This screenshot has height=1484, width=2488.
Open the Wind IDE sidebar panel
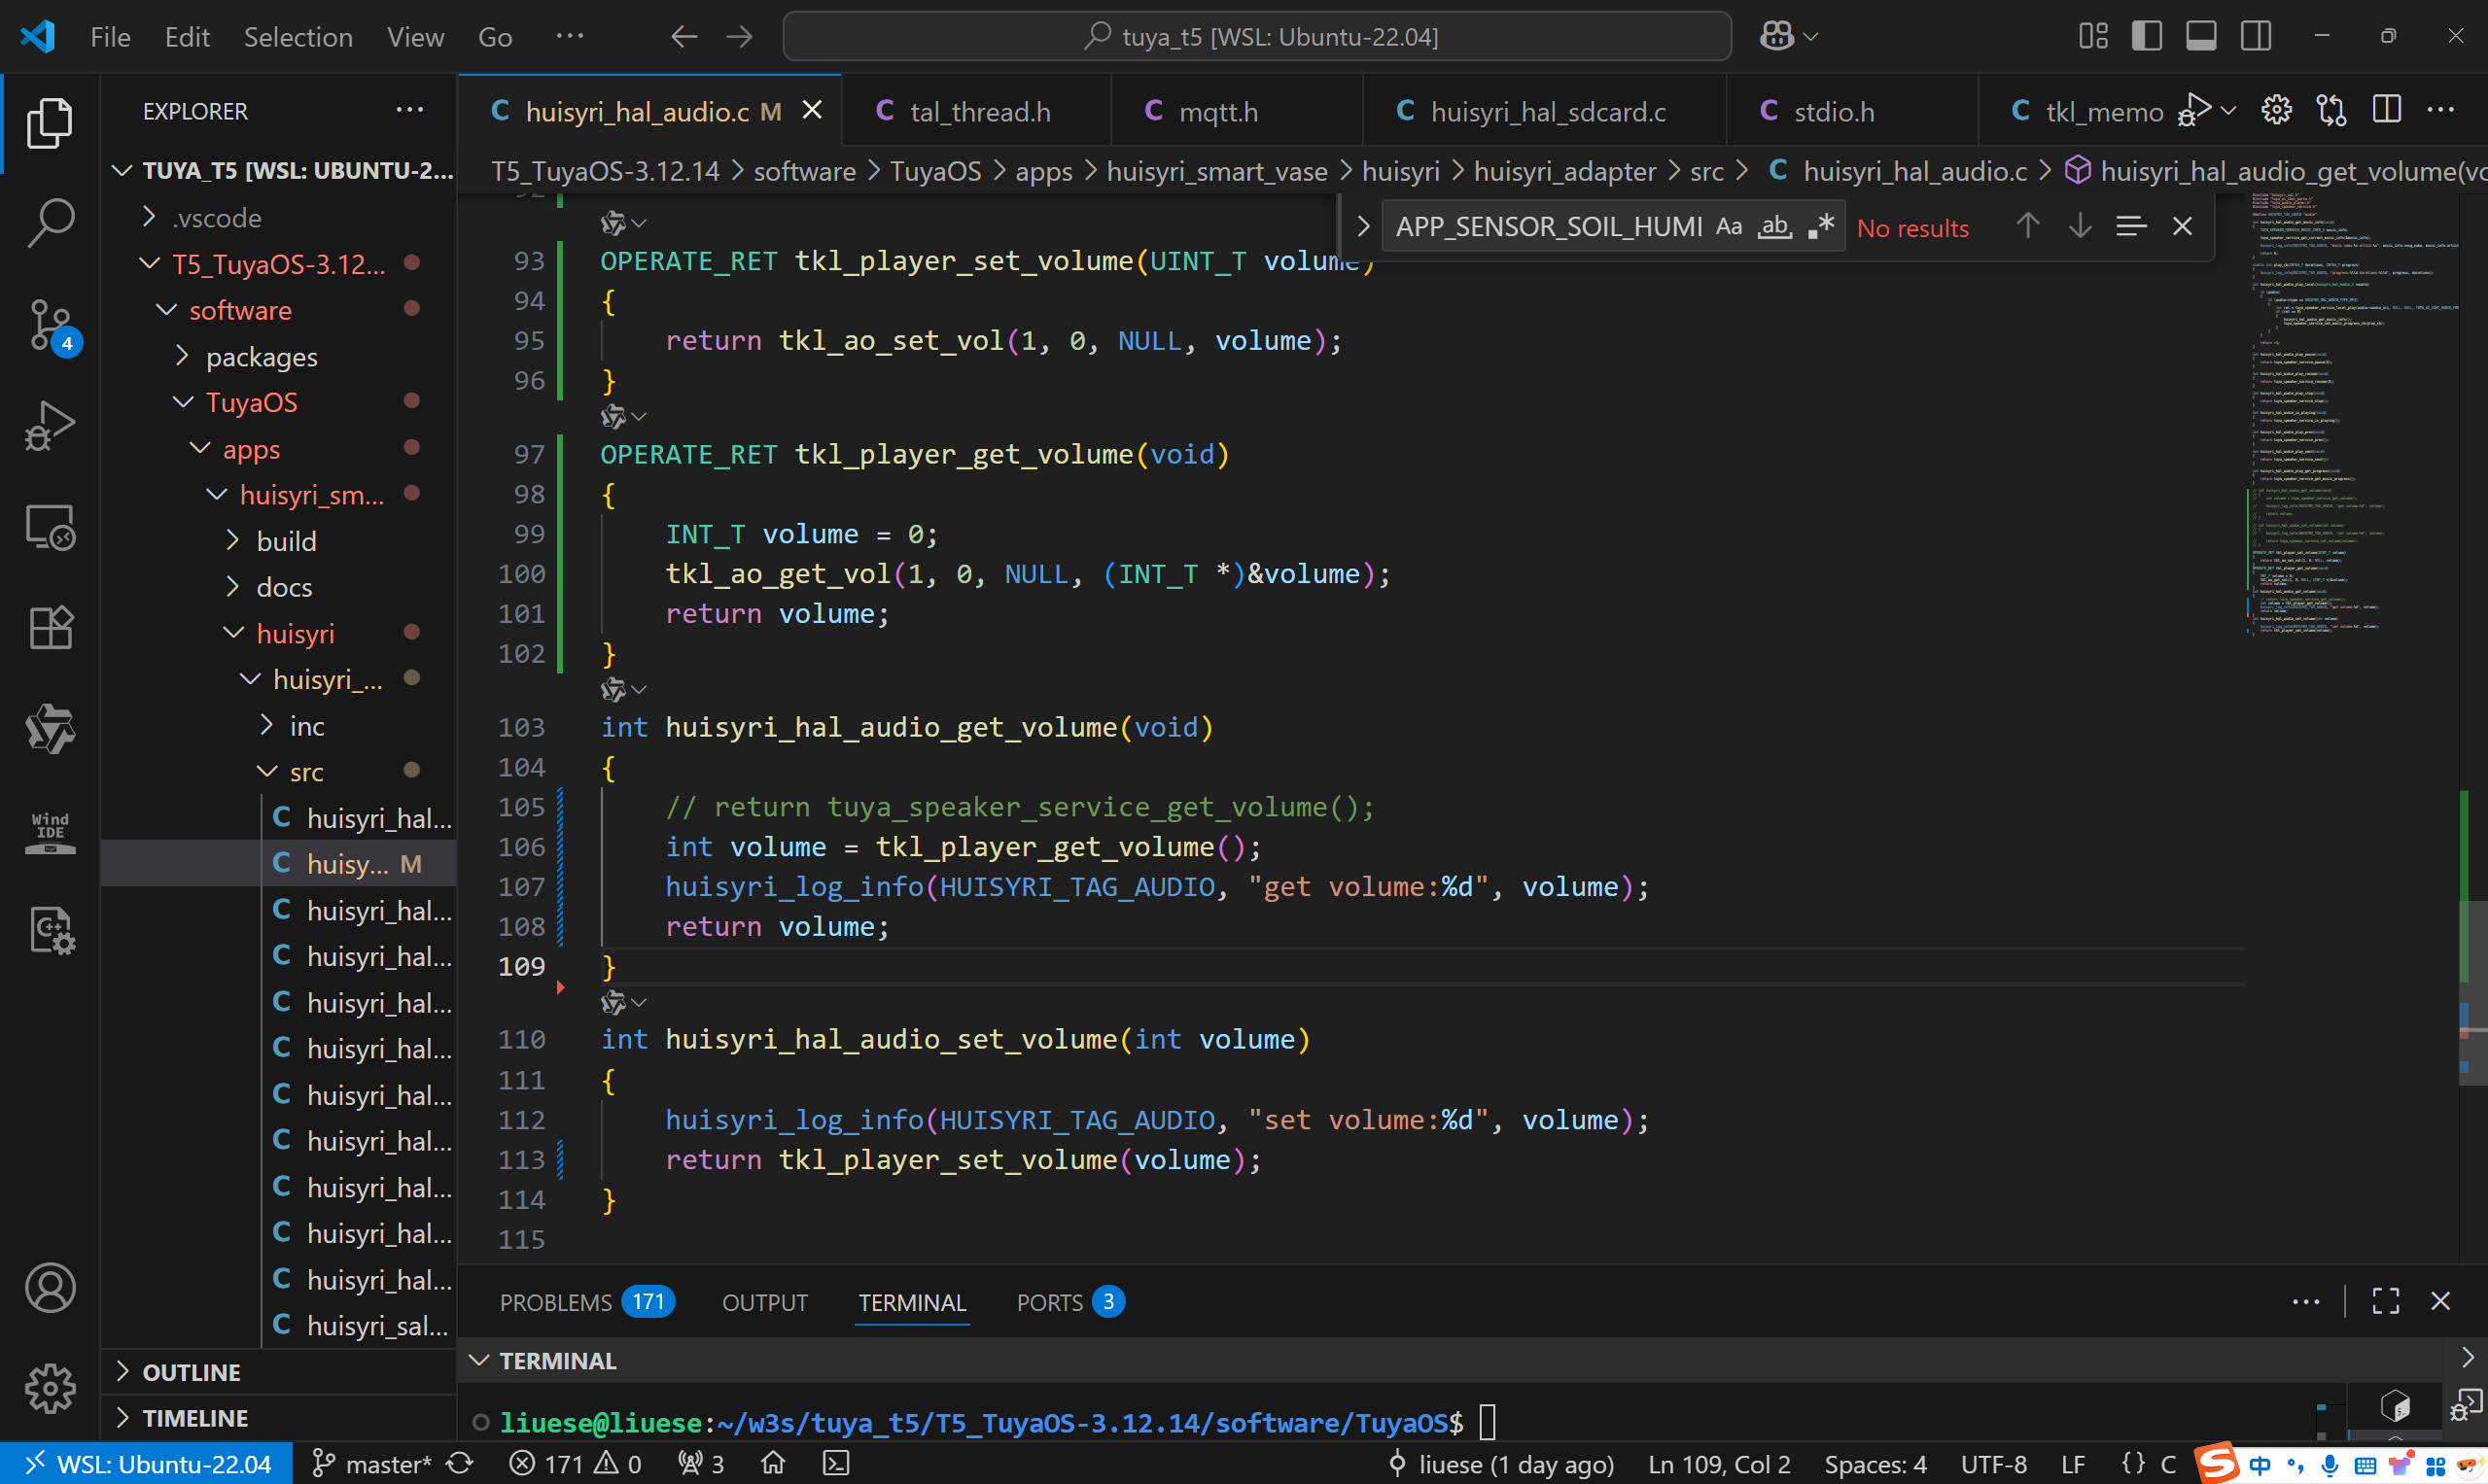point(50,831)
